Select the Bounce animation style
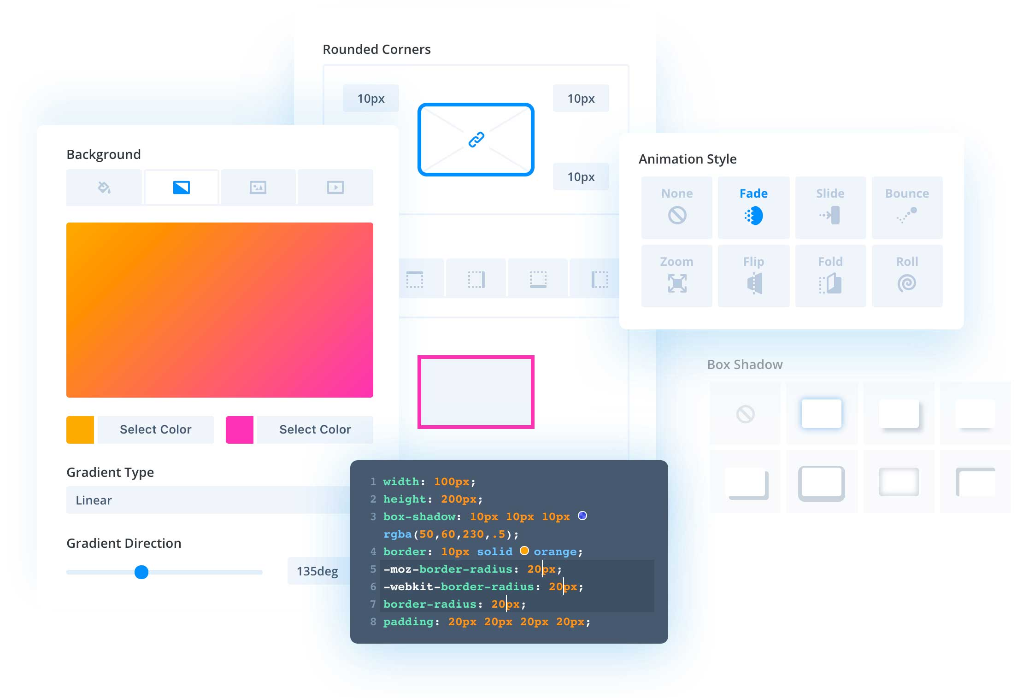The width and height of the screenshot is (1023, 698). pos(907,207)
